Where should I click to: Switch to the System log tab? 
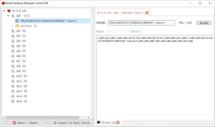pyautogui.click(x=108, y=122)
